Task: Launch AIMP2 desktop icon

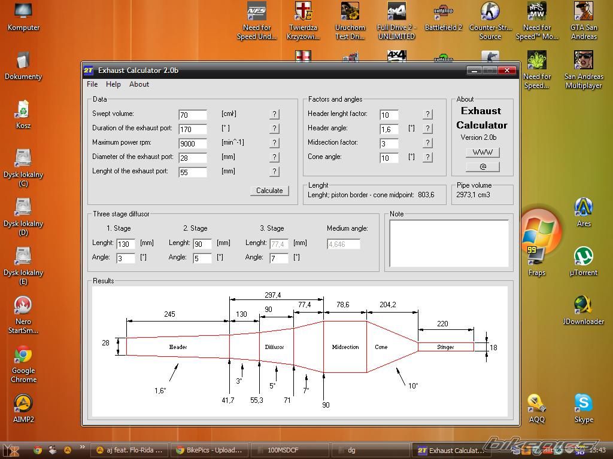Action: (x=23, y=408)
